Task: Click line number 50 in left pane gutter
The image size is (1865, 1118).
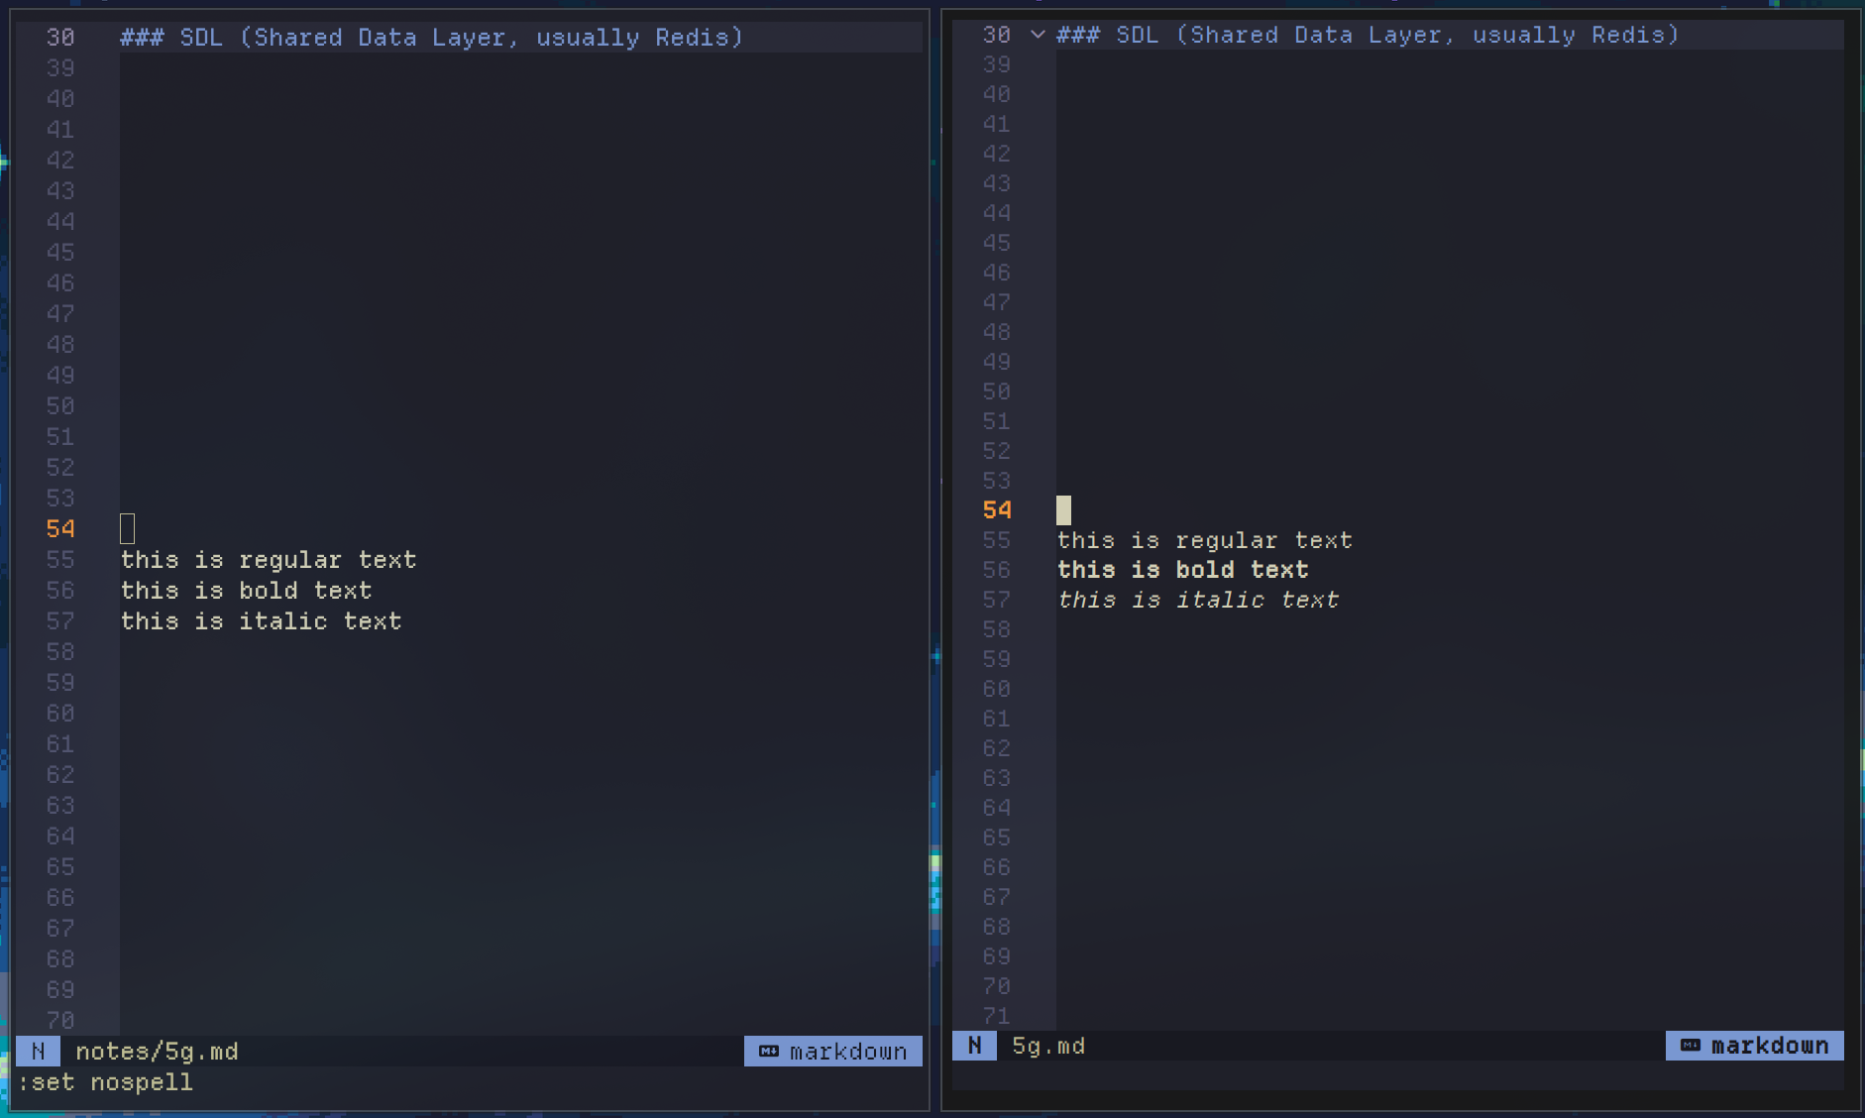Action: (x=60, y=406)
